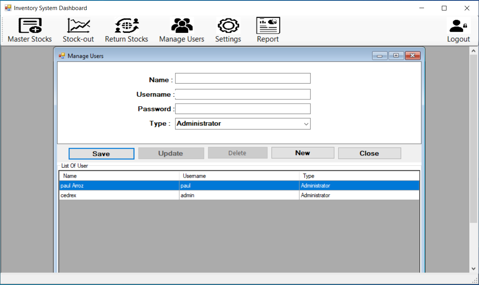Maximize the Manage Users child window
The width and height of the screenshot is (479, 285).
(396, 56)
